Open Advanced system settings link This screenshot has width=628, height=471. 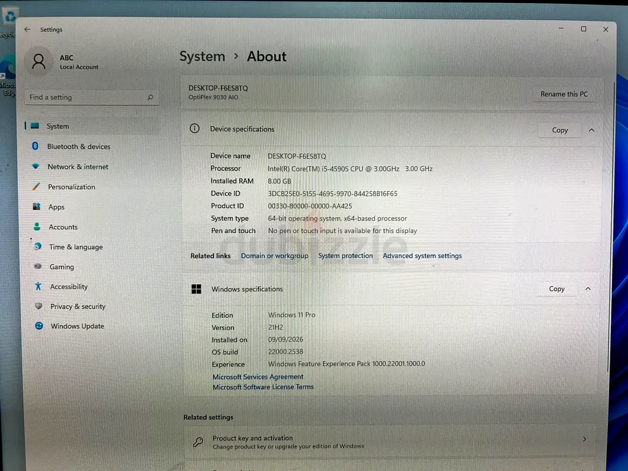coord(422,256)
